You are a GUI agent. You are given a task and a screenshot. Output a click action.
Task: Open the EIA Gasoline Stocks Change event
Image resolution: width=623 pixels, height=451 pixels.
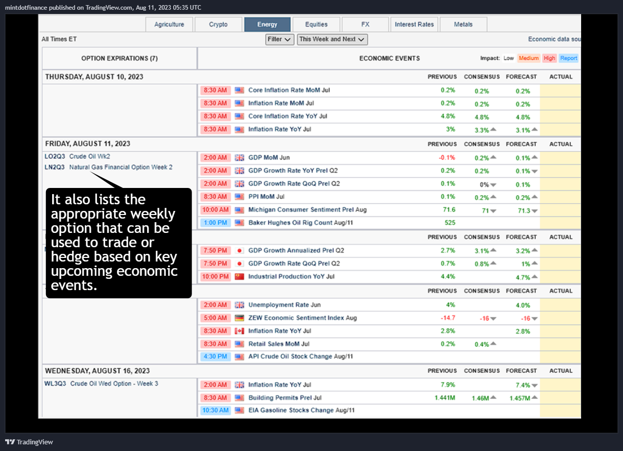tap(301, 410)
